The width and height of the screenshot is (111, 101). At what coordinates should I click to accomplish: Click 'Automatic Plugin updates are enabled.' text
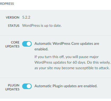(x=66, y=86)
